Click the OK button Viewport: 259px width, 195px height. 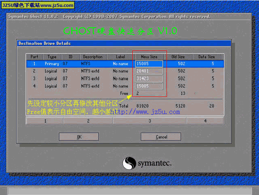[79, 137]
